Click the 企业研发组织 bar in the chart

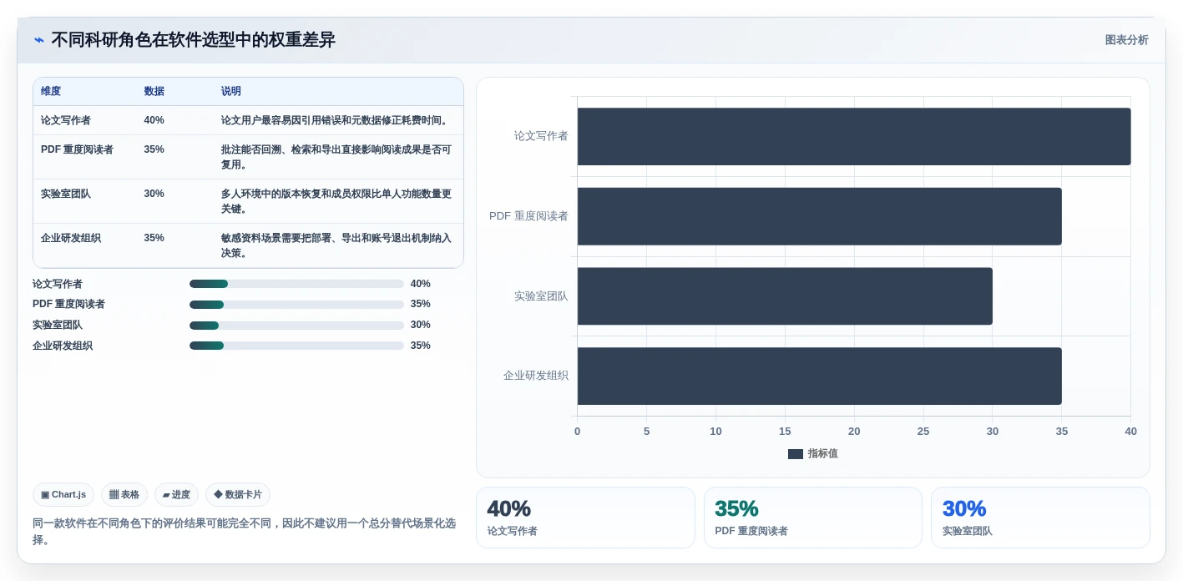pyautogui.click(x=819, y=376)
